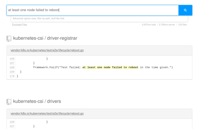This screenshot has width=197, height=129.
Task: Open kubernetes-csi / drivers repository heading
Action: [x=37, y=101]
